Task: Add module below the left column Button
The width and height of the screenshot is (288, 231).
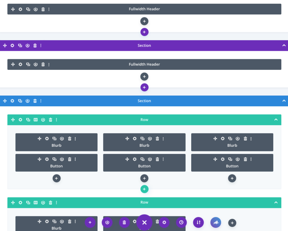Action: pyautogui.click(x=56, y=178)
